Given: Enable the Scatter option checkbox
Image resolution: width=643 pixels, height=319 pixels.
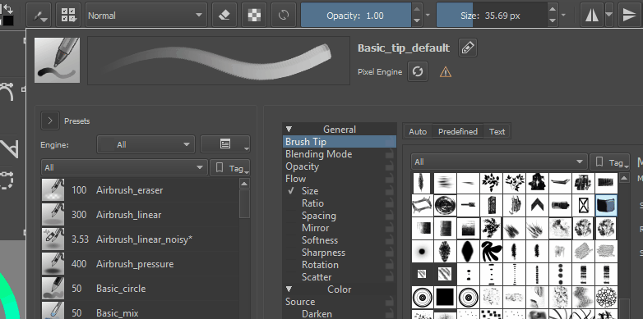Looking at the screenshot, I should coord(291,277).
